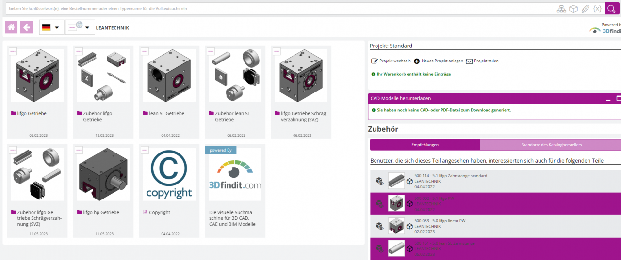The height and width of the screenshot is (260, 621).
Task: Switch to Empfehlungen tab
Action: [425, 145]
